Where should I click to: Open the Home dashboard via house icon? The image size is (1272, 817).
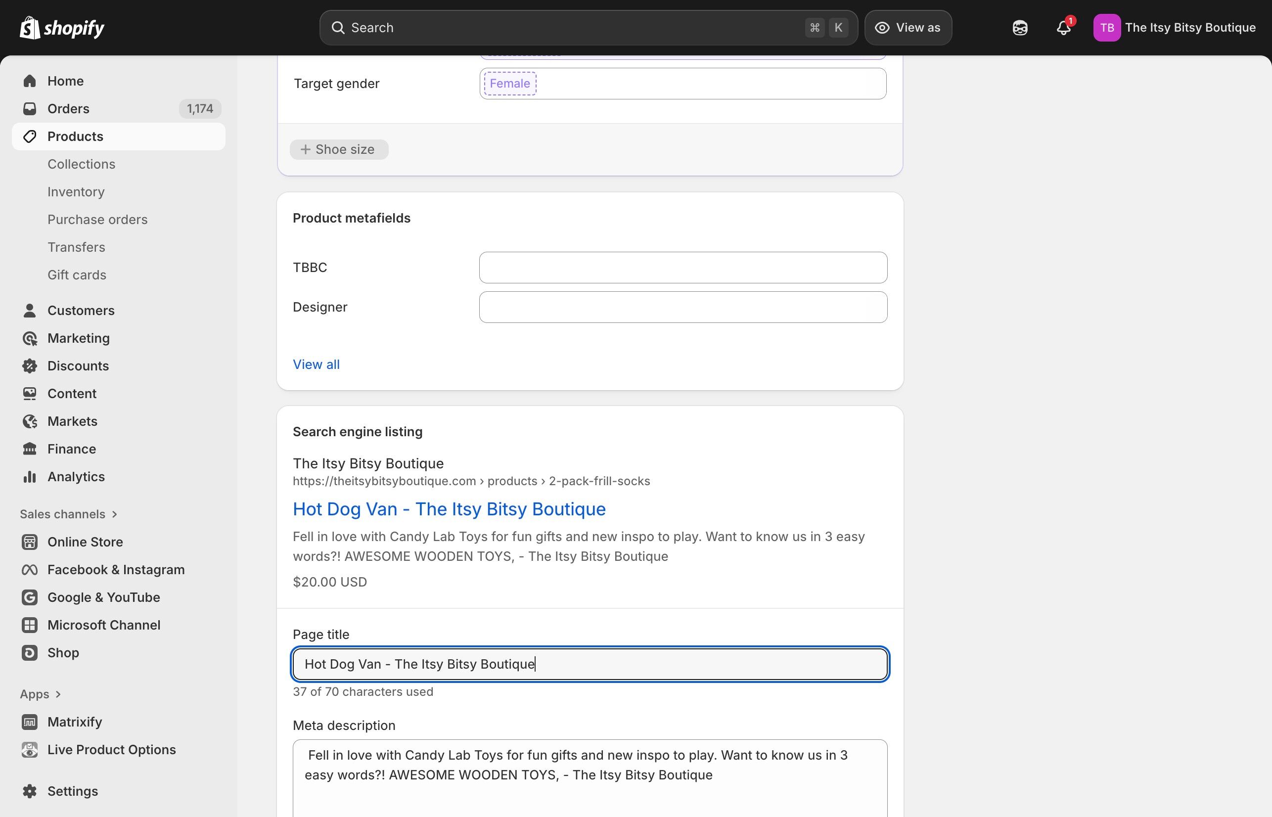point(30,81)
